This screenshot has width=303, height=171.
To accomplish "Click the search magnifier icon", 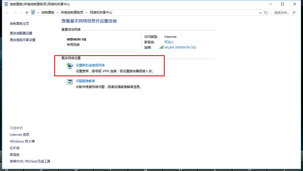I will [x=294, y=13].
